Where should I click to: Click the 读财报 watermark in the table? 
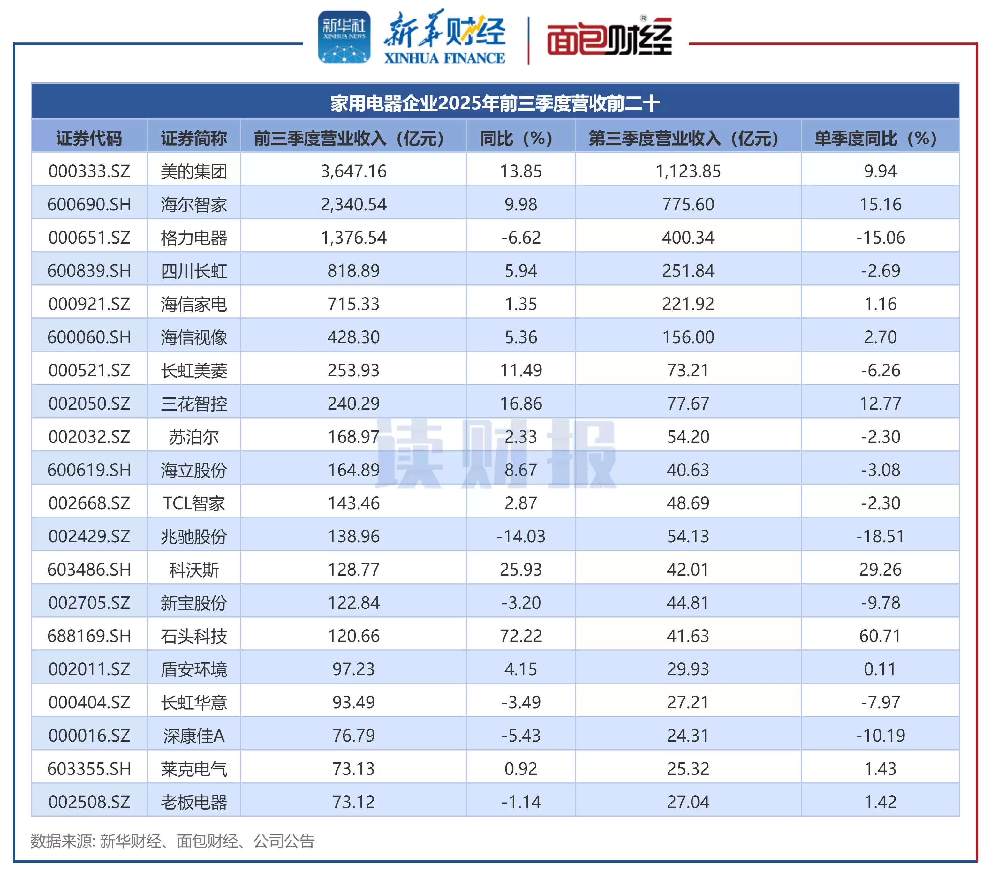(495, 453)
